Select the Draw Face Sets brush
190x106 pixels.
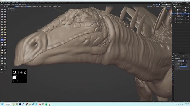click(x=5, y=42)
